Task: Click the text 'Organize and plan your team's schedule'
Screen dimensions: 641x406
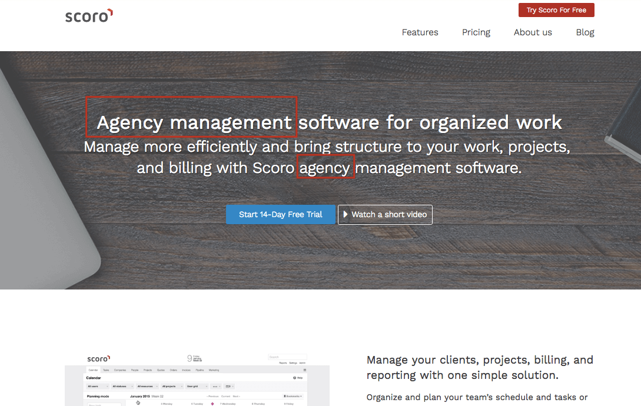Action: 477,397
